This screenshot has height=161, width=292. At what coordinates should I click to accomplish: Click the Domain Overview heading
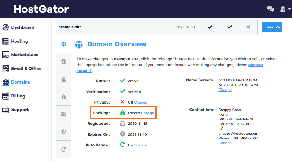coord(117,44)
